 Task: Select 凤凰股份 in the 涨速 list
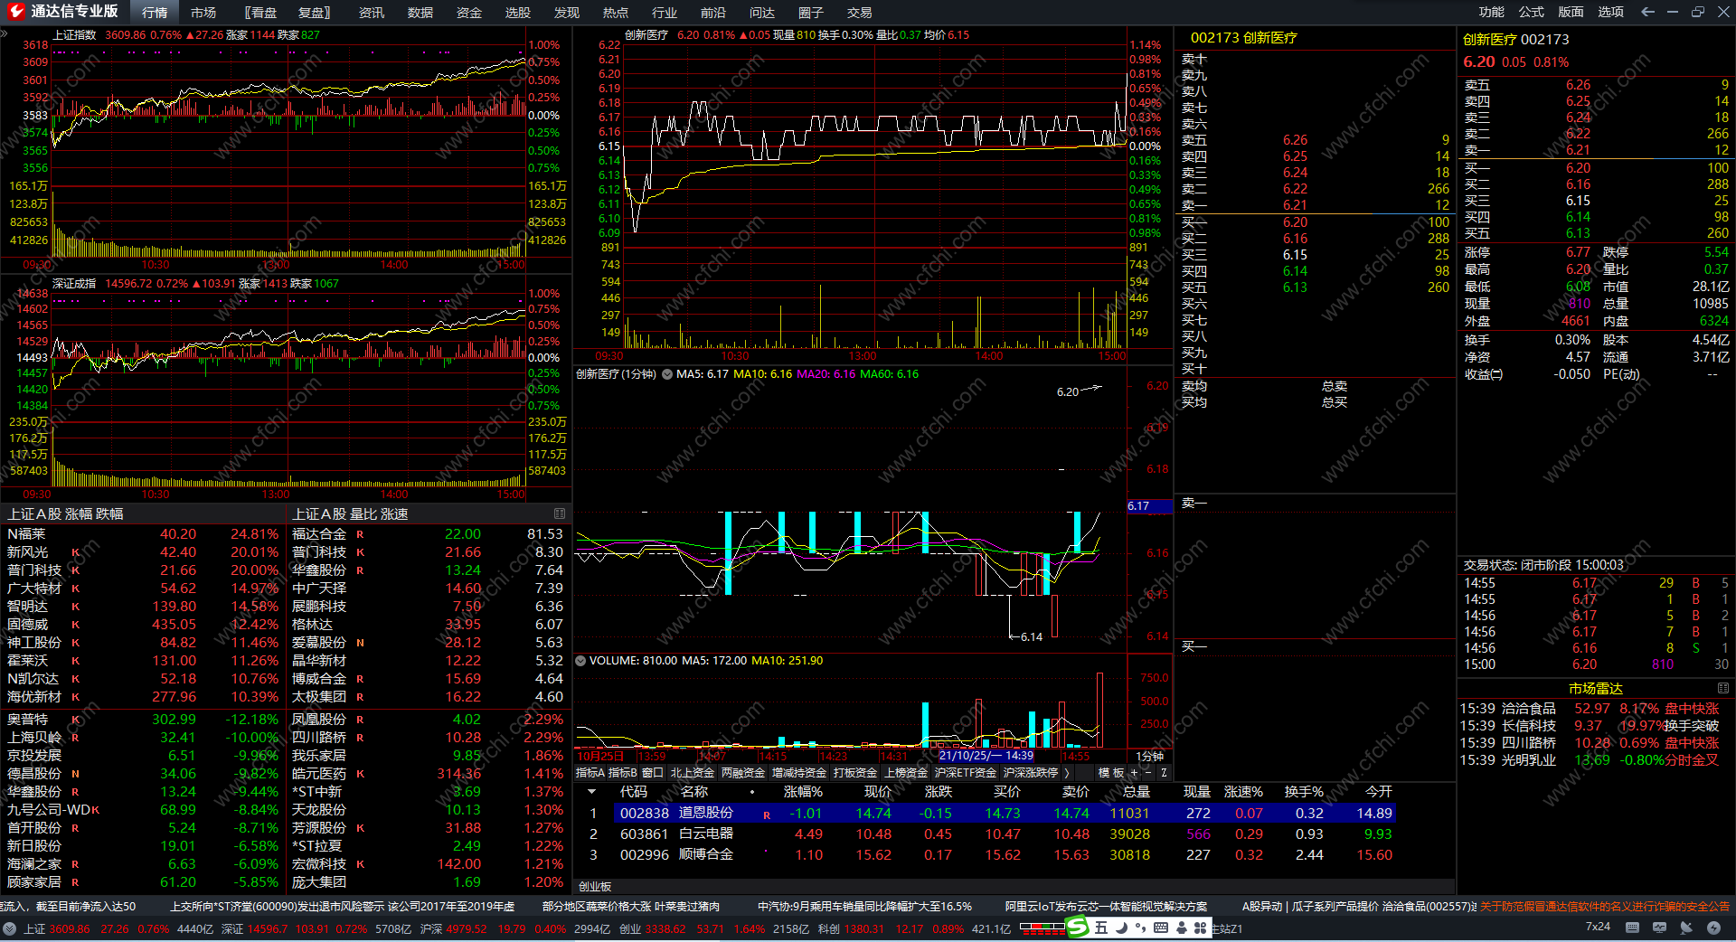coord(428,720)
